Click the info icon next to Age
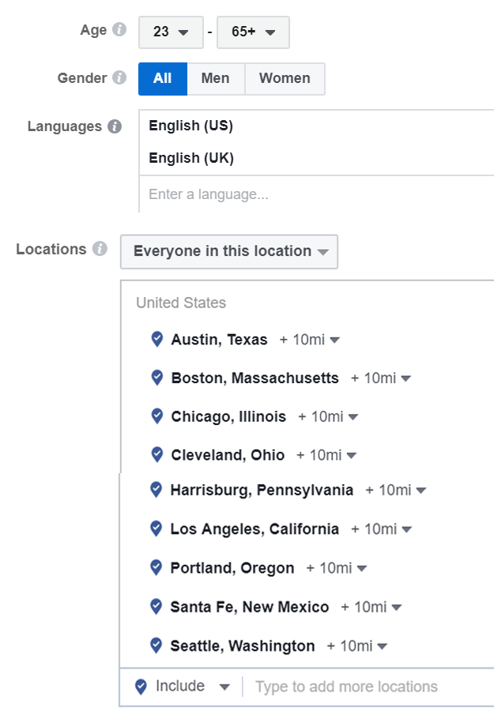Image resolution: width=494 pixels, height=711 pixels. (x=119, y=29)
